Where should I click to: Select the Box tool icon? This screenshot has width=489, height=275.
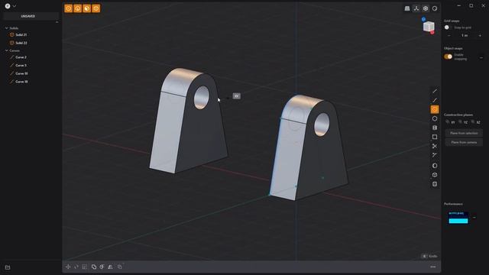pos(435,175)
